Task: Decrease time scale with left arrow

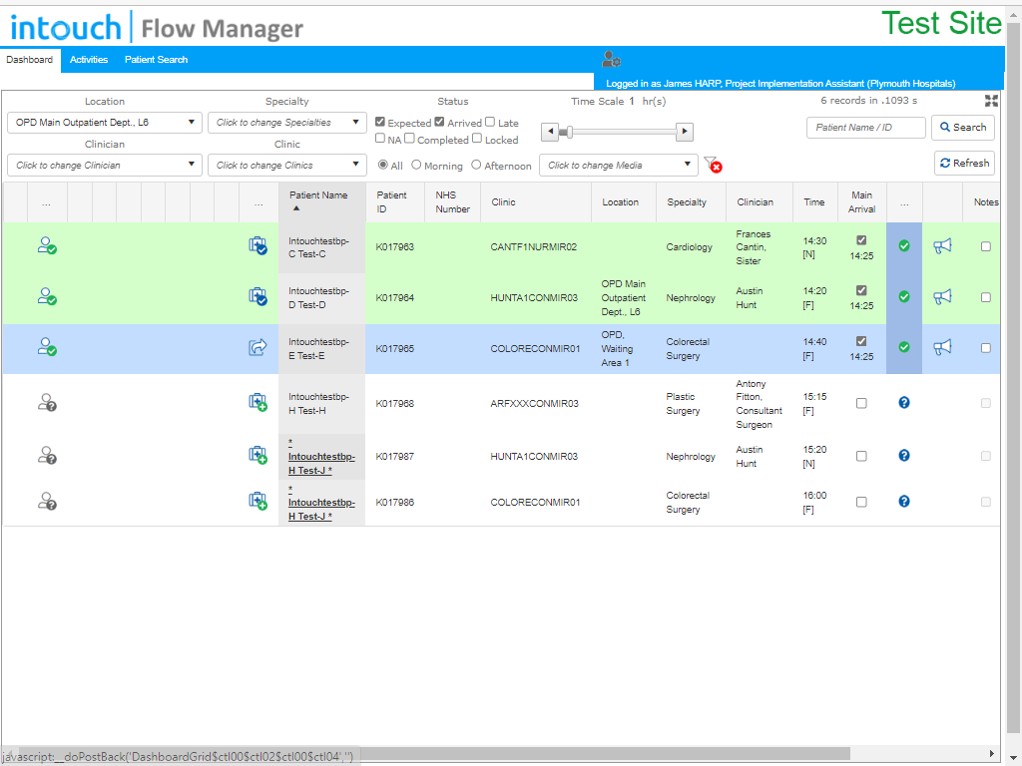Action: pos(550,132)
